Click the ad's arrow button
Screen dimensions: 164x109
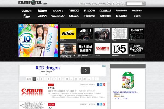point(85,71)
